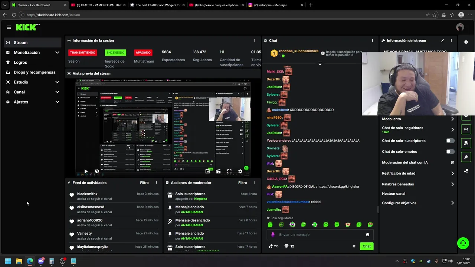Image resolution: width=475 pixels, height=267 pixels.
Task: Open Chat de solo-seguidores options
Action: (418, 130)
